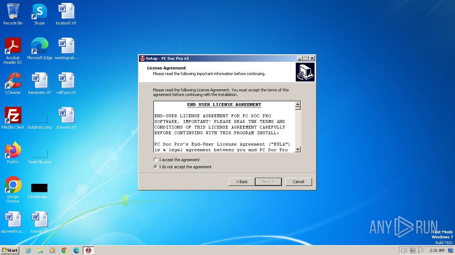Click the volume speaker tray icon
455x255 pixels.
[404, 250]
